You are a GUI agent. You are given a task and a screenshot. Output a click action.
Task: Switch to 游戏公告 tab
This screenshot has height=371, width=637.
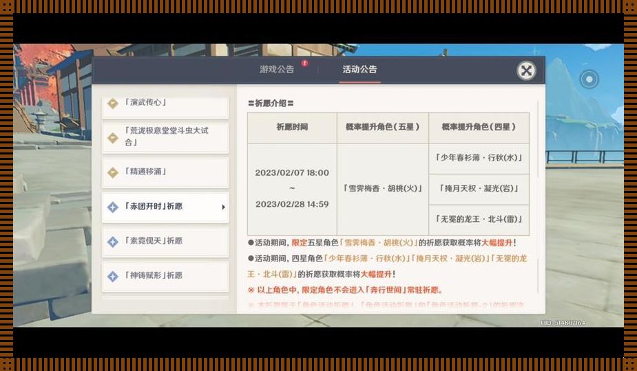click(x=277, y=69)
